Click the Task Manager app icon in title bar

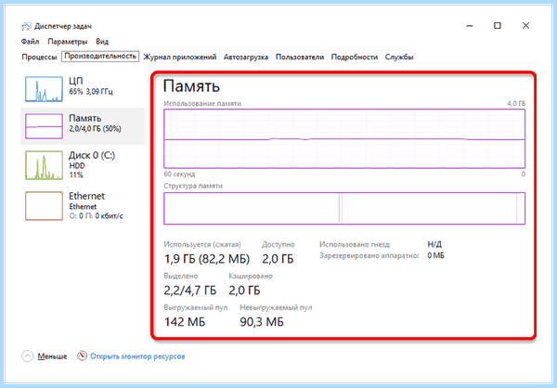(x=26, y=26)
